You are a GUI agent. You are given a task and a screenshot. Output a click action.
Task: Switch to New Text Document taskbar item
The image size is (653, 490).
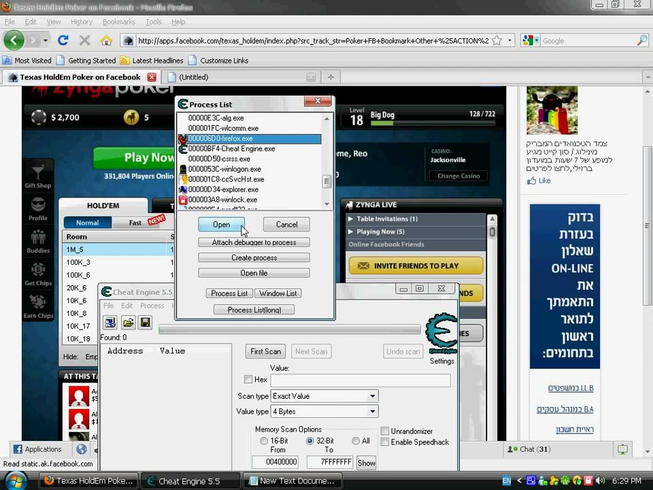tap(292, 480)
